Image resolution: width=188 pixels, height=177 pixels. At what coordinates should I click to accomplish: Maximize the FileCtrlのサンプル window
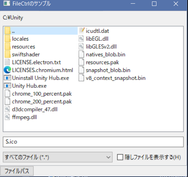[x=154, y=4]
